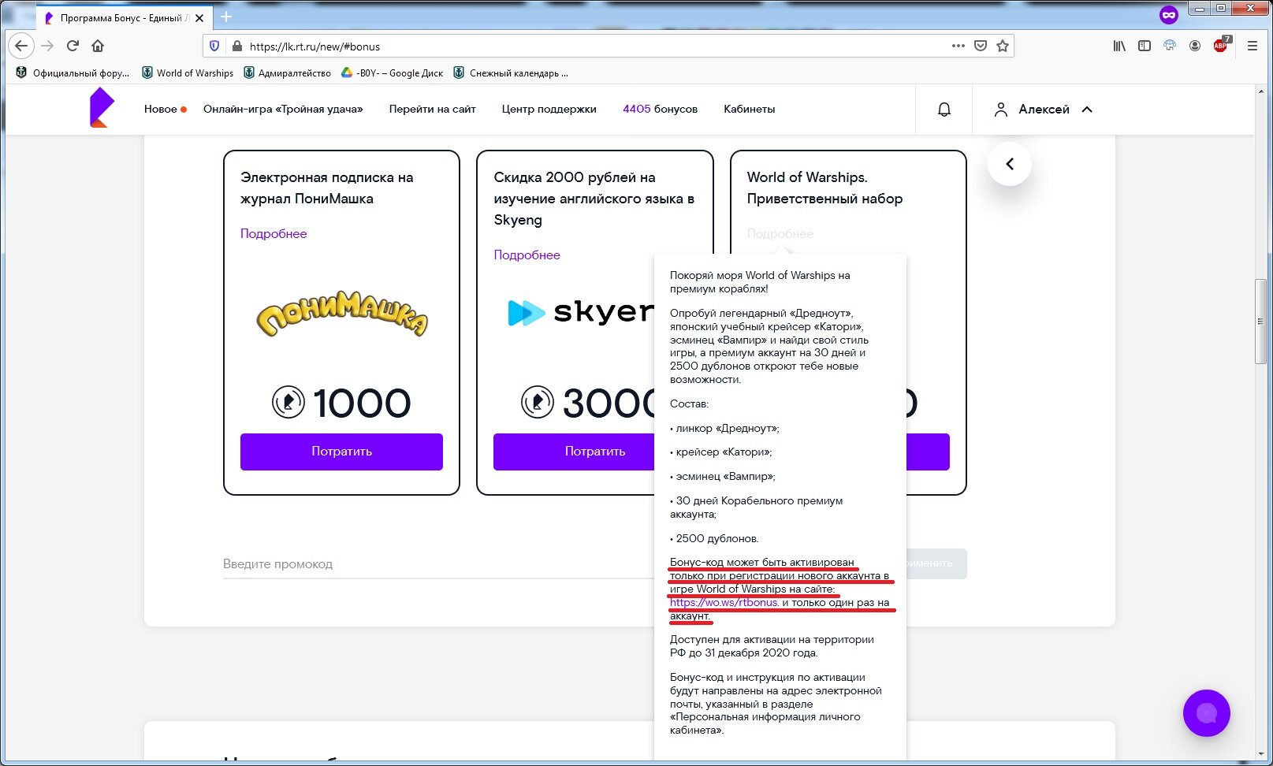Open the World of Warships bookmark
Image resolution: width=1273 pixels, height=766 pixels.
pos(188,73)
